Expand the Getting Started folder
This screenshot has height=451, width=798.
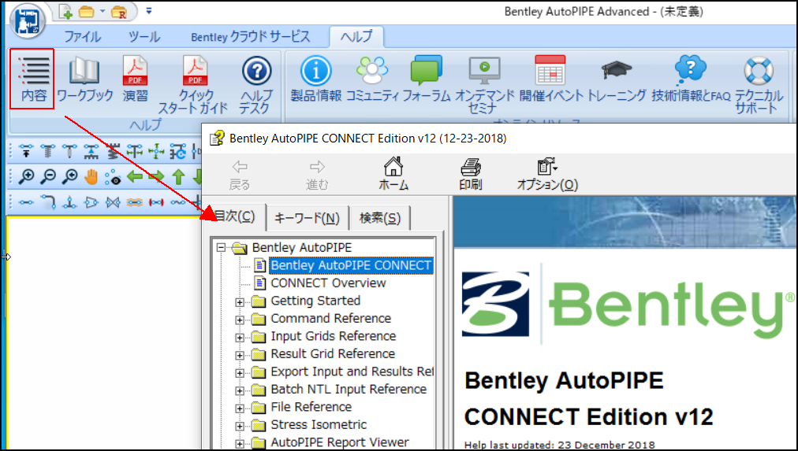(240, 302)
